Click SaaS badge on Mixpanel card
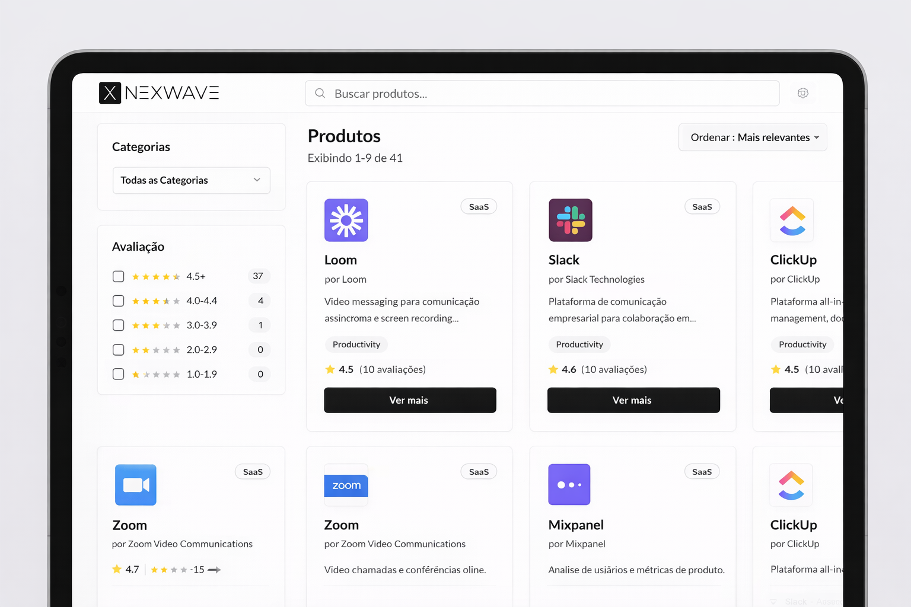 [x=702, y=472]
